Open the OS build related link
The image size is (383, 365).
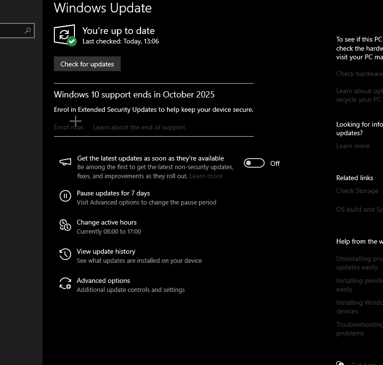(x=360, y=209)
